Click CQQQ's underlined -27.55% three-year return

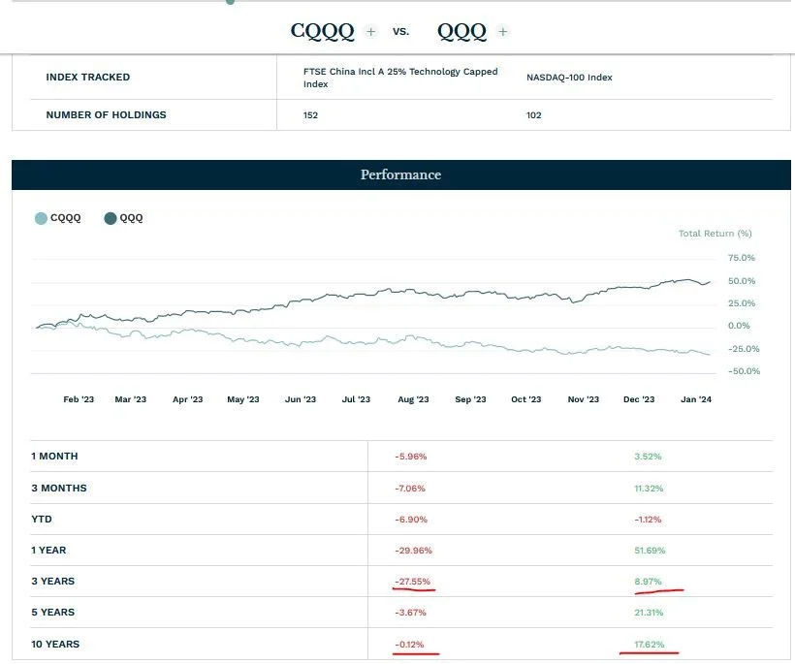pos(415,581)
